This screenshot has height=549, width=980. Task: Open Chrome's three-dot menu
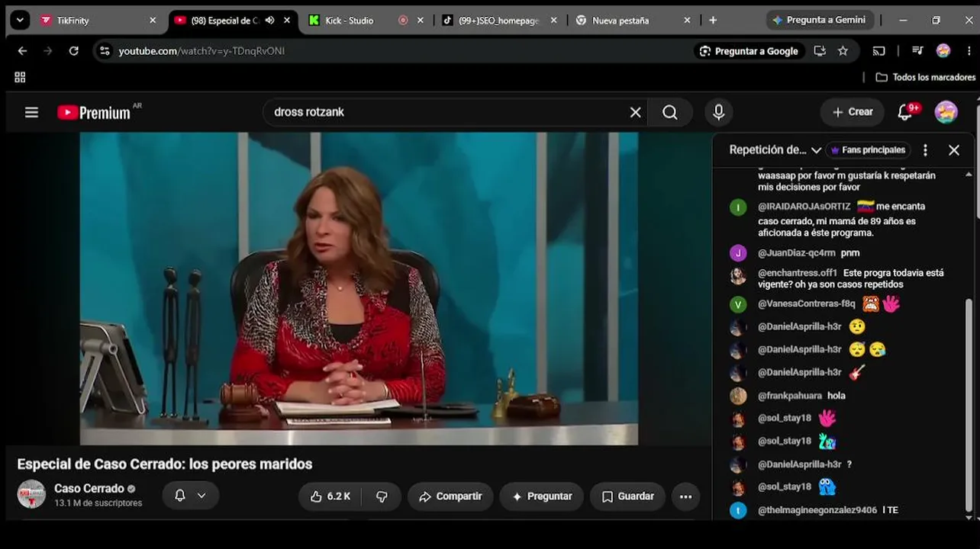pos(969,51)
